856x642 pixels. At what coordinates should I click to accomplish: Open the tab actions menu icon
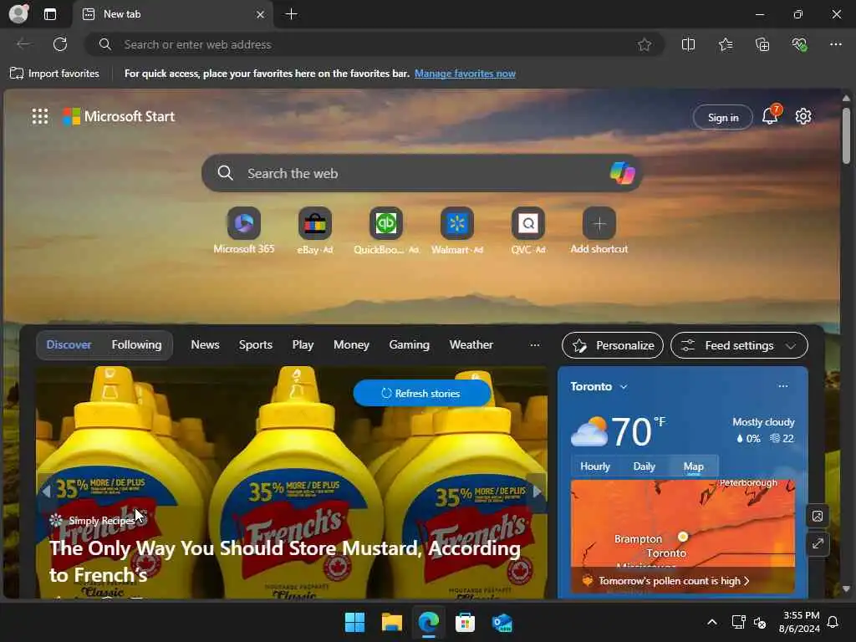coord(50,14)
